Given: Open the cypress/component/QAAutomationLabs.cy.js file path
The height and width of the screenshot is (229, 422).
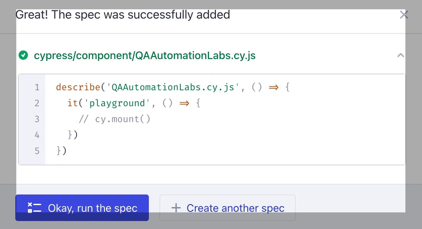Looking at the screenshot, I should click(x=145, y=55).
